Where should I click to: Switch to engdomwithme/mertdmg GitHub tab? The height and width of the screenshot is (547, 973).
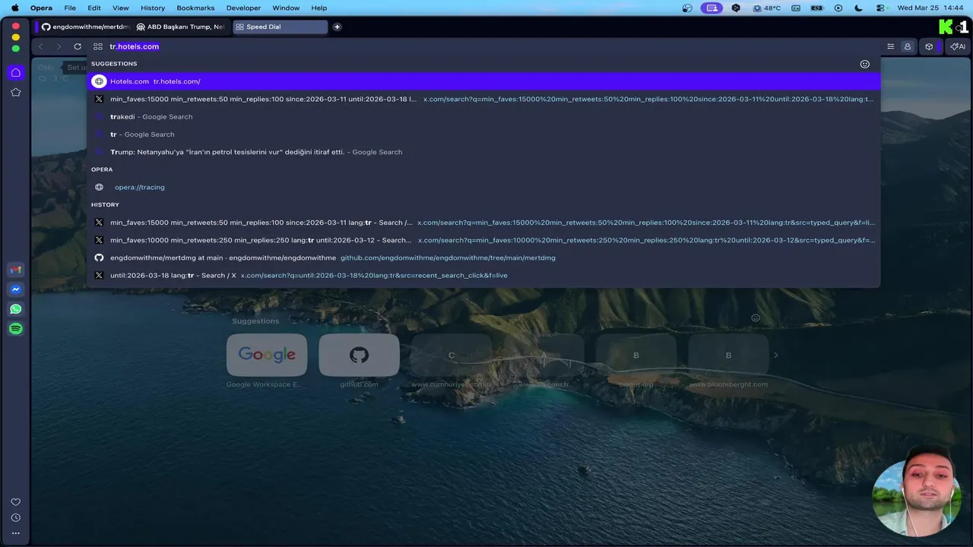(85, 27)
